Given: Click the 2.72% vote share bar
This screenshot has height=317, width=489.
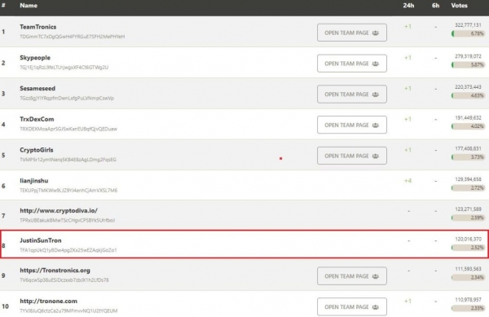Looking at the screenshot, I should (x=468, y=188).
